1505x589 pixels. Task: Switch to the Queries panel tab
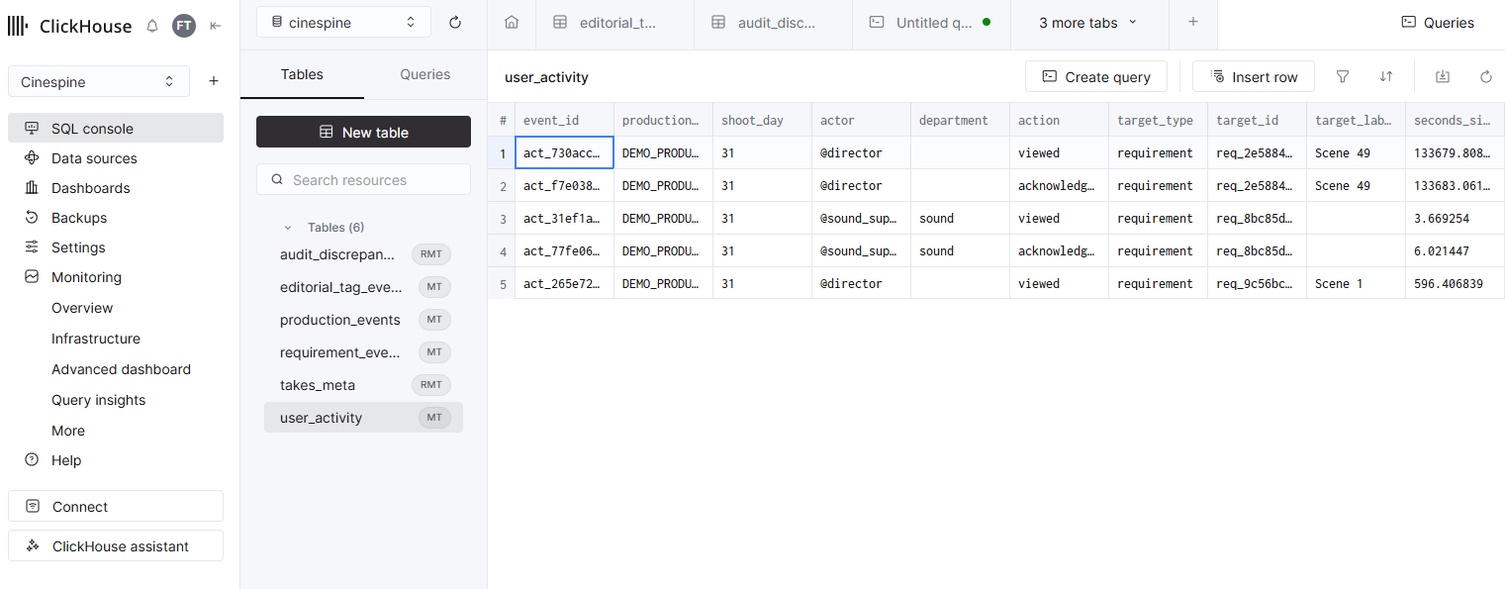425,74
